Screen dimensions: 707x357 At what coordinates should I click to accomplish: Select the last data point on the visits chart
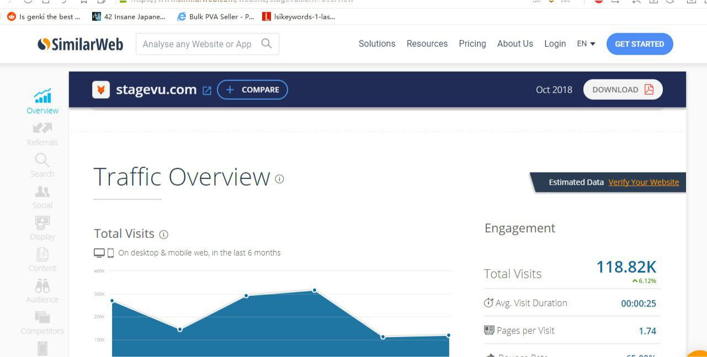(449, 336)
